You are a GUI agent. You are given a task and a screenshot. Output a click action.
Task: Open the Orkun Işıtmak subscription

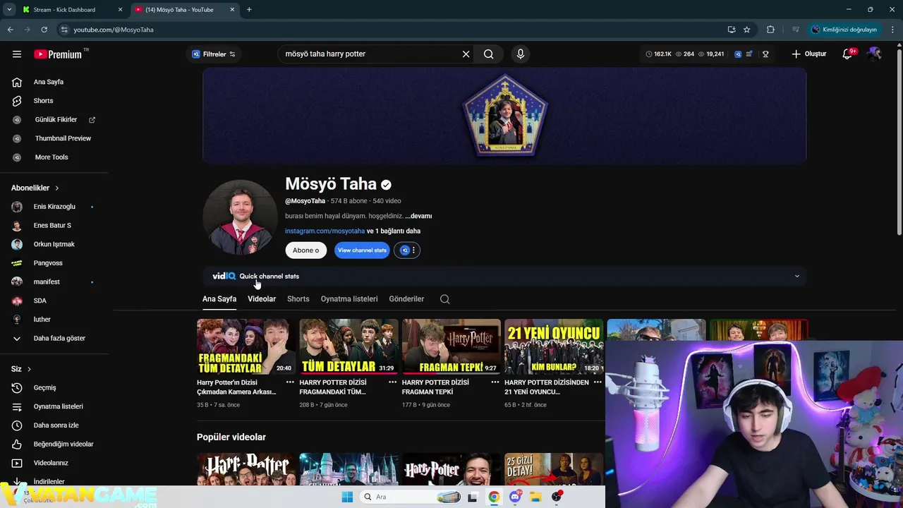point(54,244)
